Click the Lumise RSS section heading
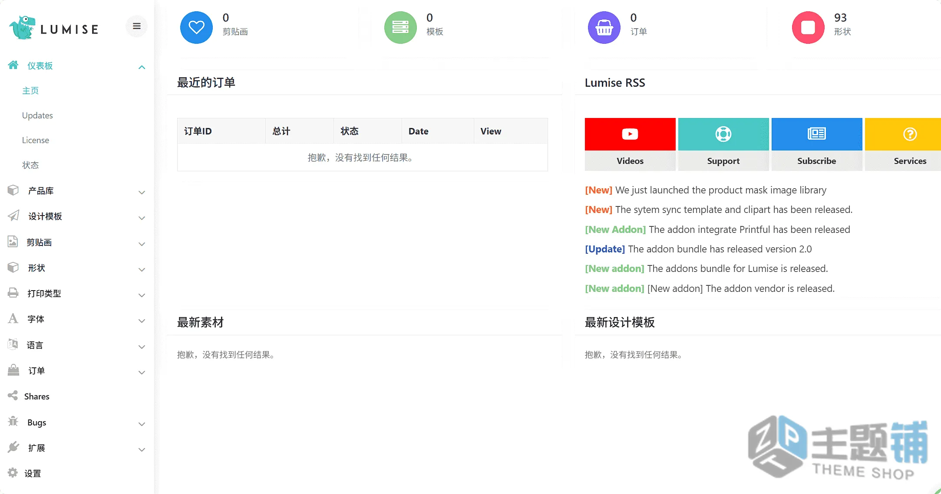The width and height of the screenshot is (941, 494). click(x=615, y=82)
